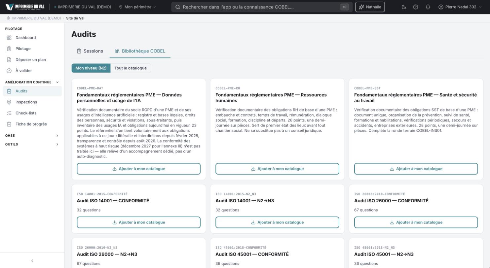Click the user avatar icon

(441, 7)
